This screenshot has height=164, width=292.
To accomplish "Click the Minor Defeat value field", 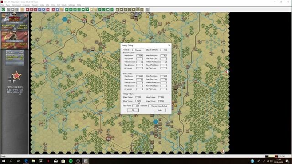I will tap(161, 97).
